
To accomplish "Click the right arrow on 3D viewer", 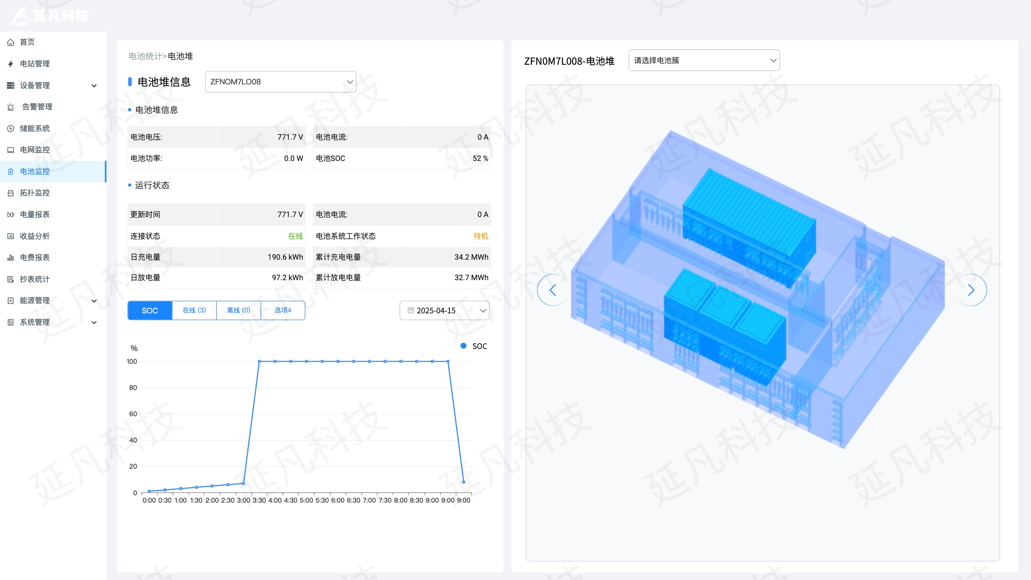I will coord(971,290).
